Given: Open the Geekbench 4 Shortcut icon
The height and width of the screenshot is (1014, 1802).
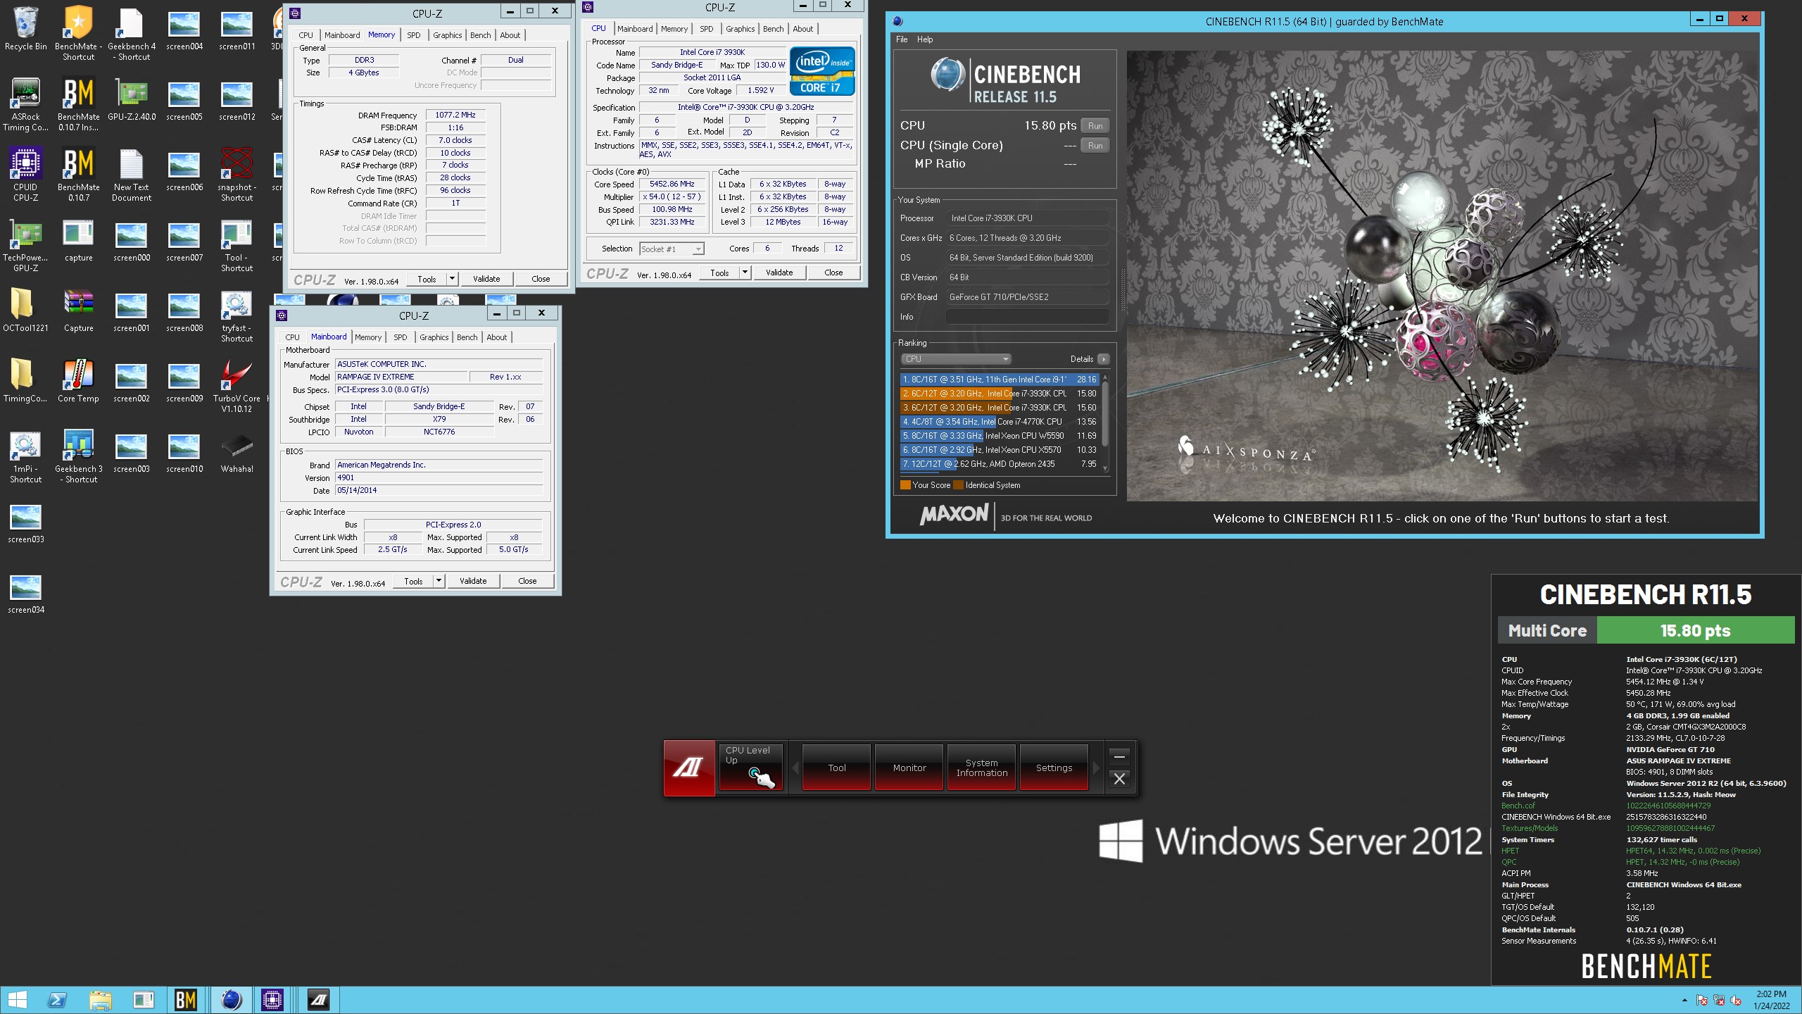Looking at the screenshot, I should [x=132, y=33].
